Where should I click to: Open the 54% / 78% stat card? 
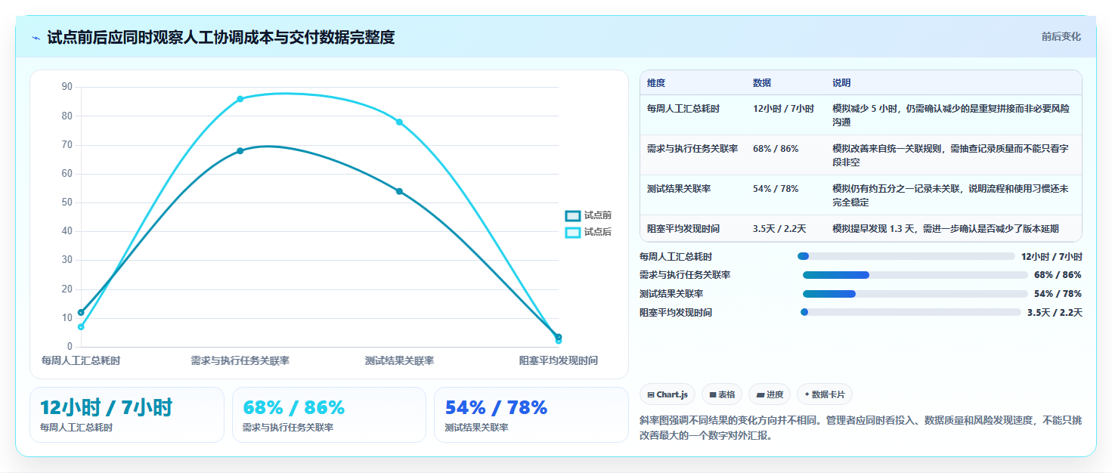pyautogui.click(x=531, y=415)
